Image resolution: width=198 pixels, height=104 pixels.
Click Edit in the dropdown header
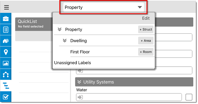(146, 18)
